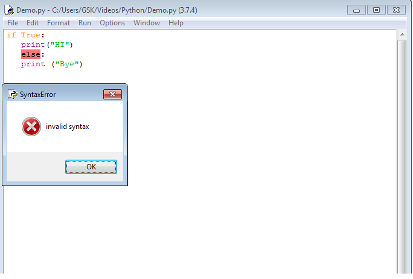Close the SyntaxError dialog with its X
The height and width of the screenshot is (279, 413).
pos(112,95)
